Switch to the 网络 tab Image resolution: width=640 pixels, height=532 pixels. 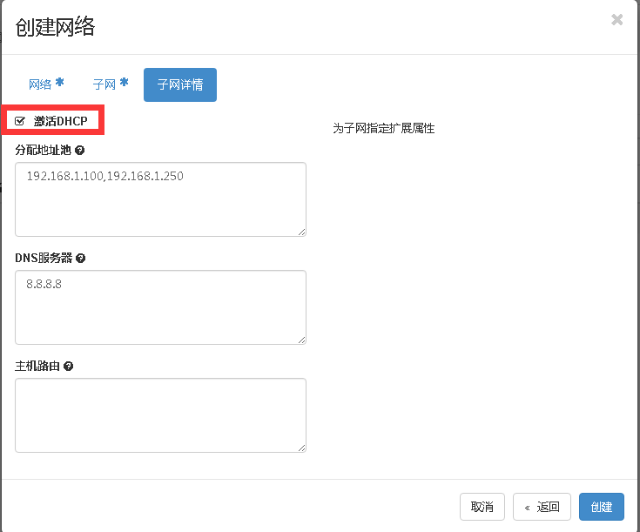pyautogui.click(x=45, y=84)
